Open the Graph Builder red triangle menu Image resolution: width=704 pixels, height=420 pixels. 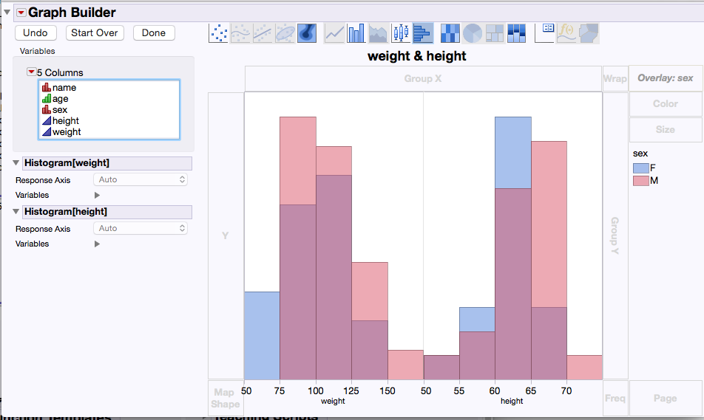click(x=21, y=13)
